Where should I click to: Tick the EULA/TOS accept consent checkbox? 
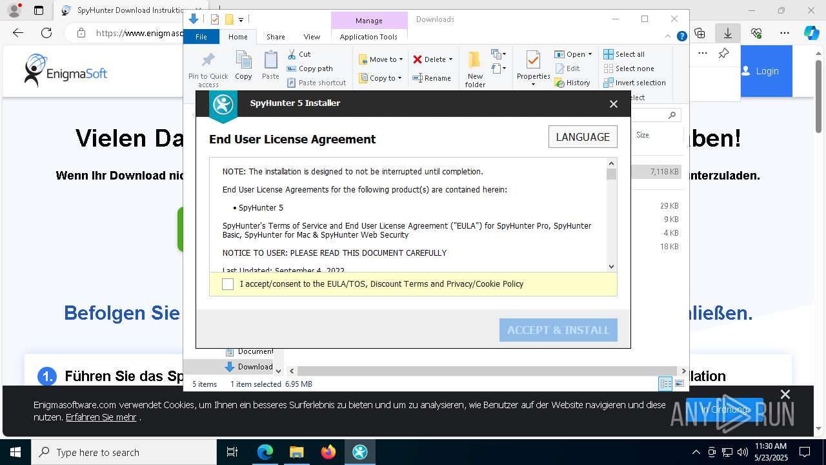[228, 284]
